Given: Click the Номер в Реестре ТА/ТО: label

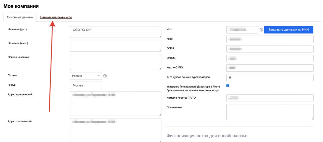Looking at the screenshot, I should 181,98.
